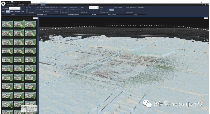Set render mode to Sweet

pos(111,10)
